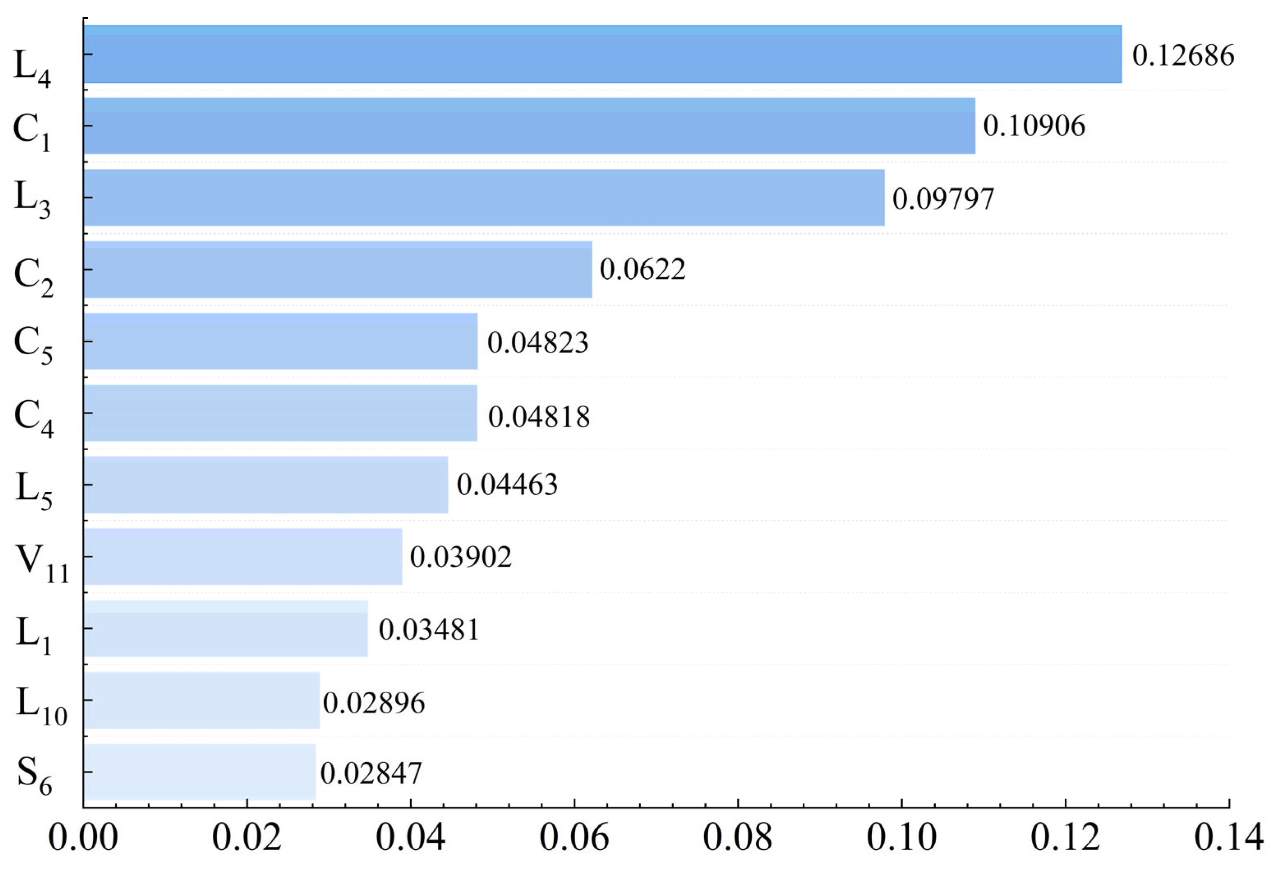1277x869 pixels.
Task: Select the L3 bar
Action: [x=484, y=198]
